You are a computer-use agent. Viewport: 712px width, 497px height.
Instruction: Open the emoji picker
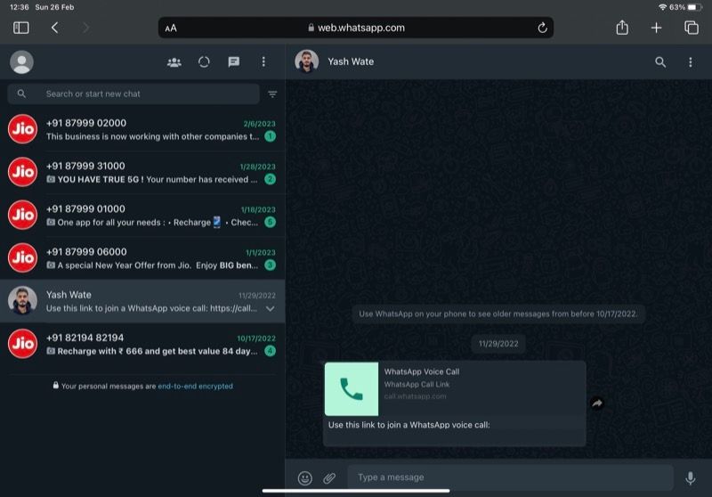(x=304, y=478)
